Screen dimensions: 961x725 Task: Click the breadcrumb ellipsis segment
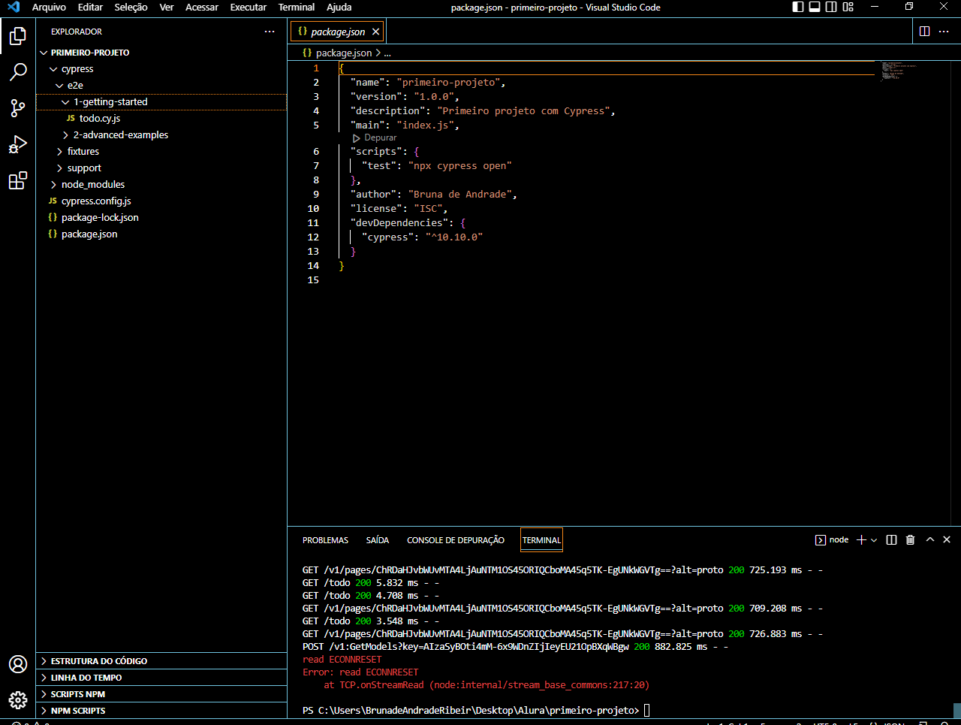pos(387,53)
